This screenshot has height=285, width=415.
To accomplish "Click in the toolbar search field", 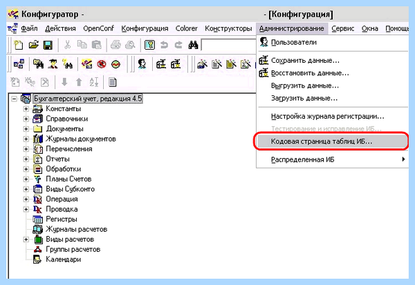I will (229, 45).
